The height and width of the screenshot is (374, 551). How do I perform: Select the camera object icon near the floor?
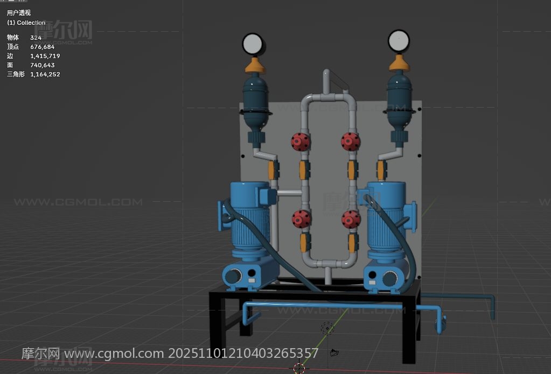(334, 353)
